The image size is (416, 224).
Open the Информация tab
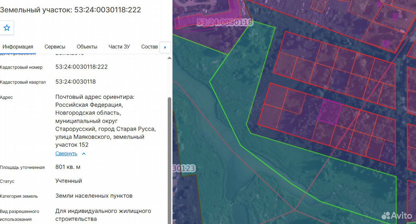coord(18,47)
